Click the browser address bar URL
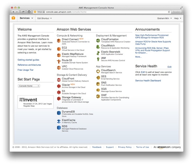The height and width of the screenshot is (165, 193). [x=66, y=12]
